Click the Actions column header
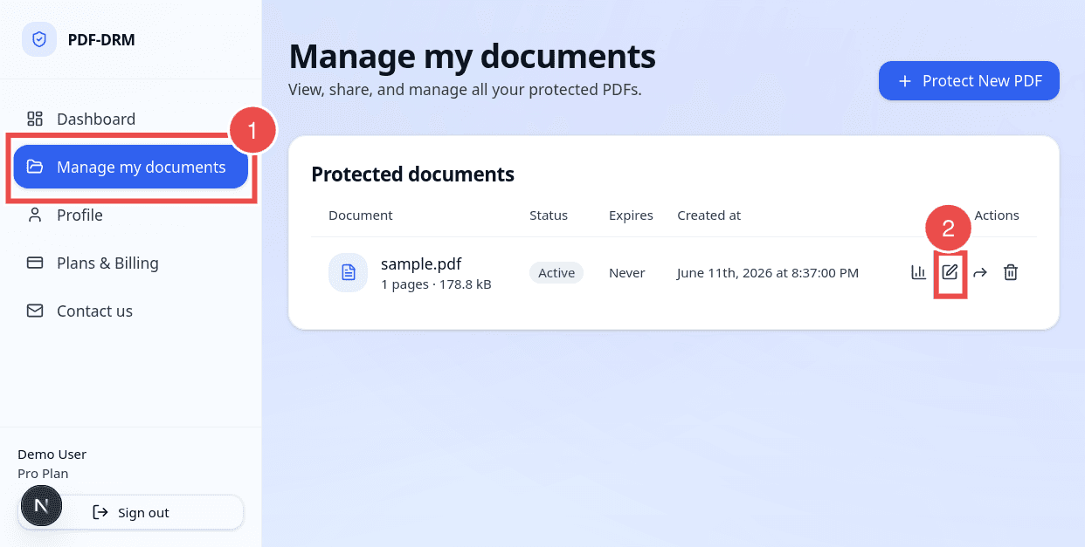This screenshot has width=1085, height=547. [997, 215]
